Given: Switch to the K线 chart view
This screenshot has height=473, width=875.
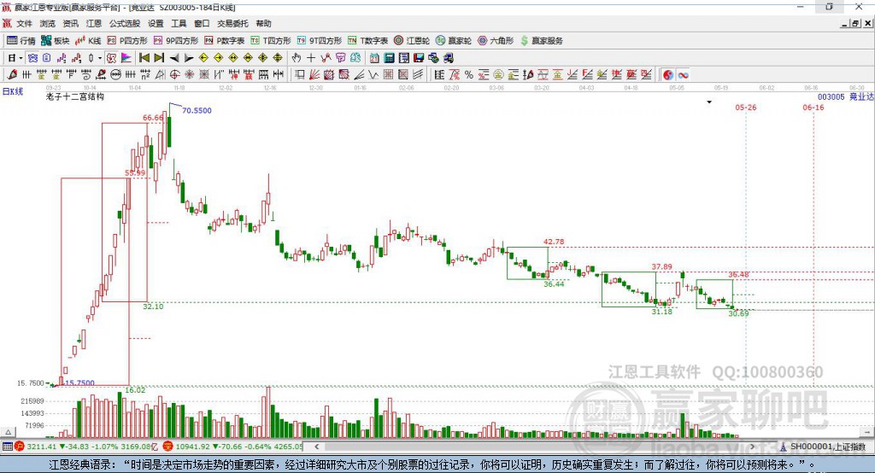Looking at the screenshot, I should [x=88, y=41].
